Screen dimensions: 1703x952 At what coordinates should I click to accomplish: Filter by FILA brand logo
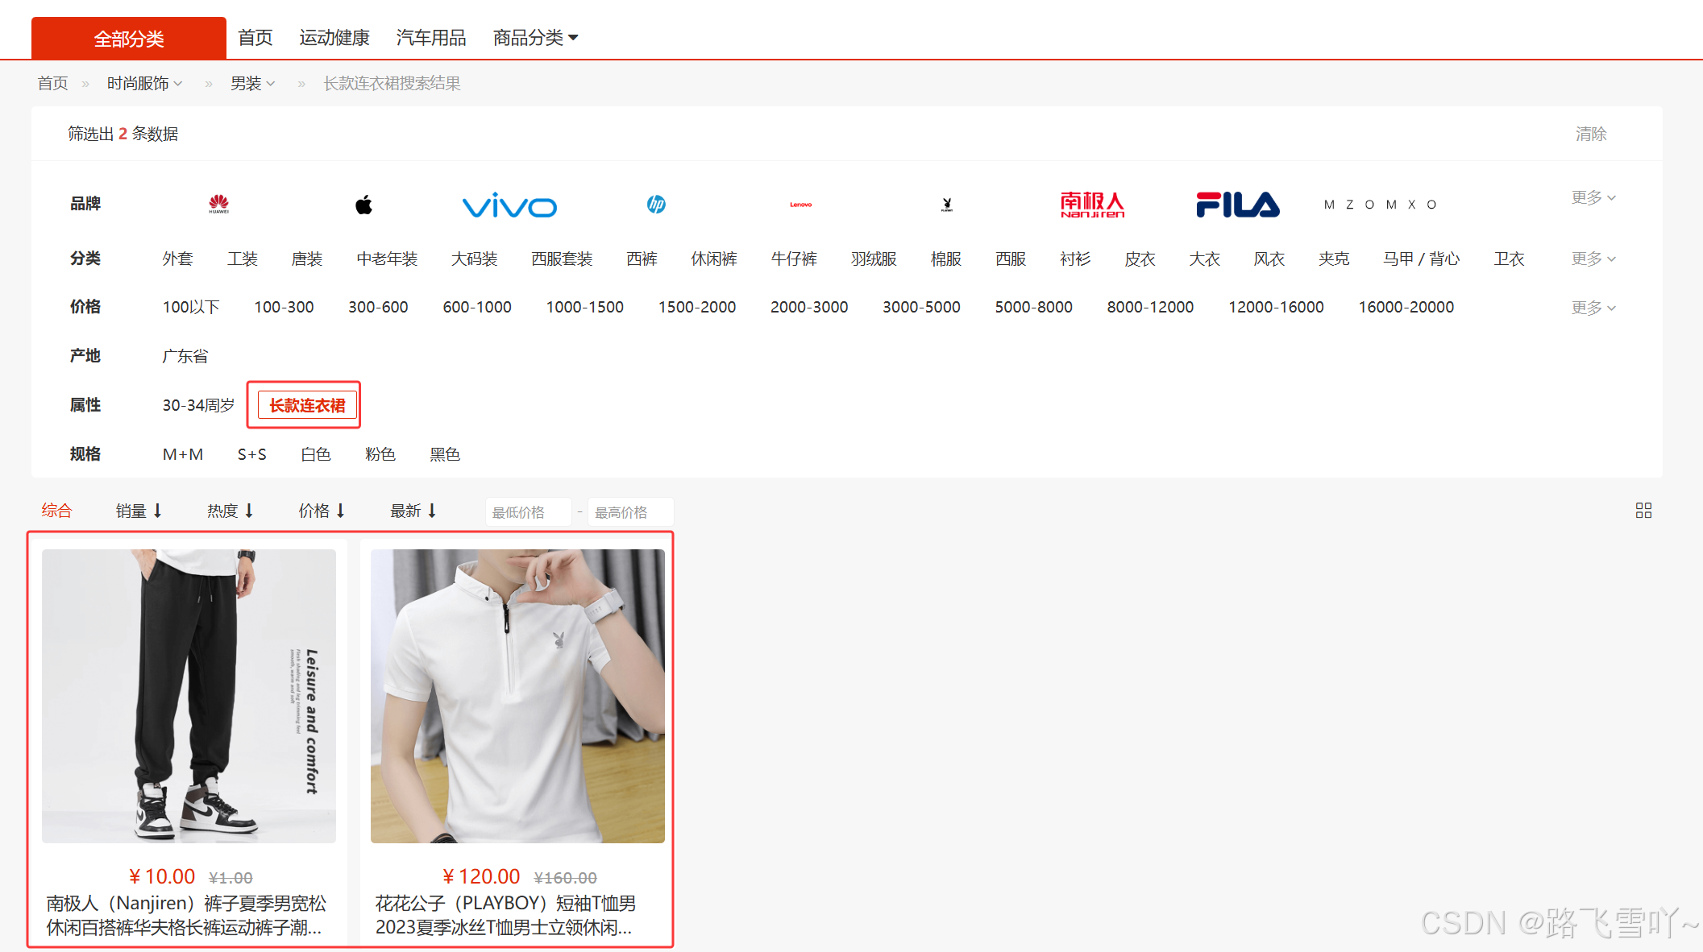click(x=1237, y=205)
